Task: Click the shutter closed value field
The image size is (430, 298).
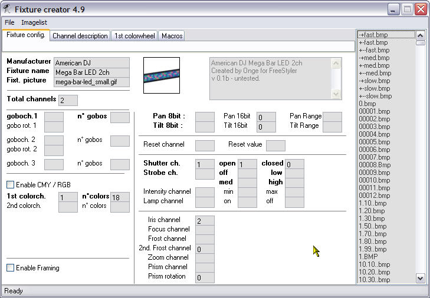Action: tap(294, 164)
